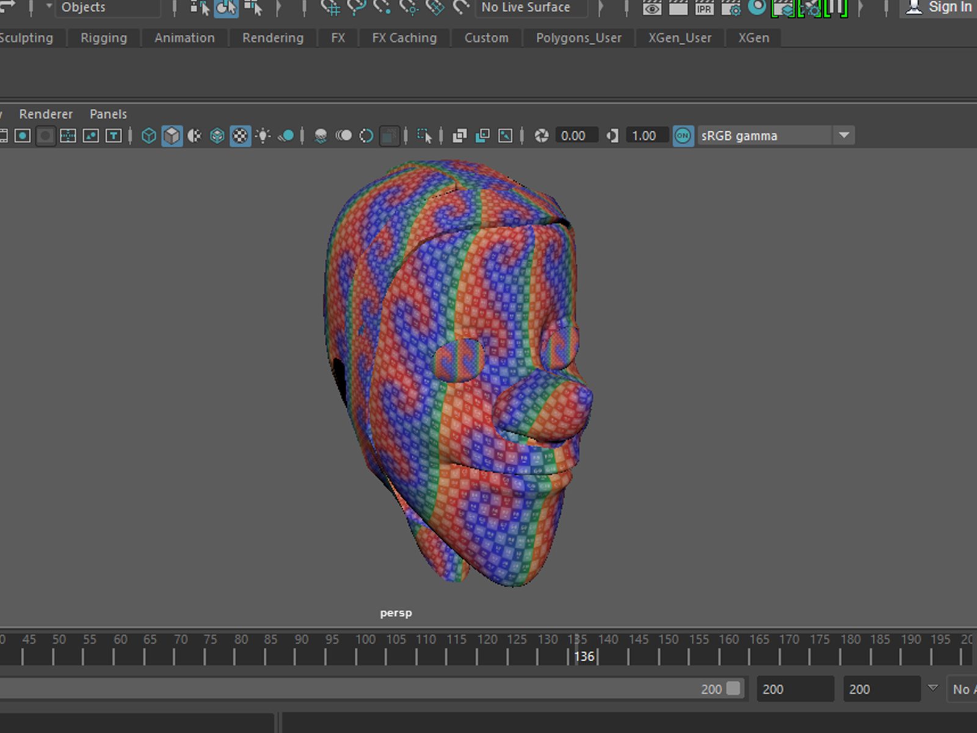Click the range slider handle at 200
Image resolution: width=977 pixels, height=733 pixels.
coord(733,688)
